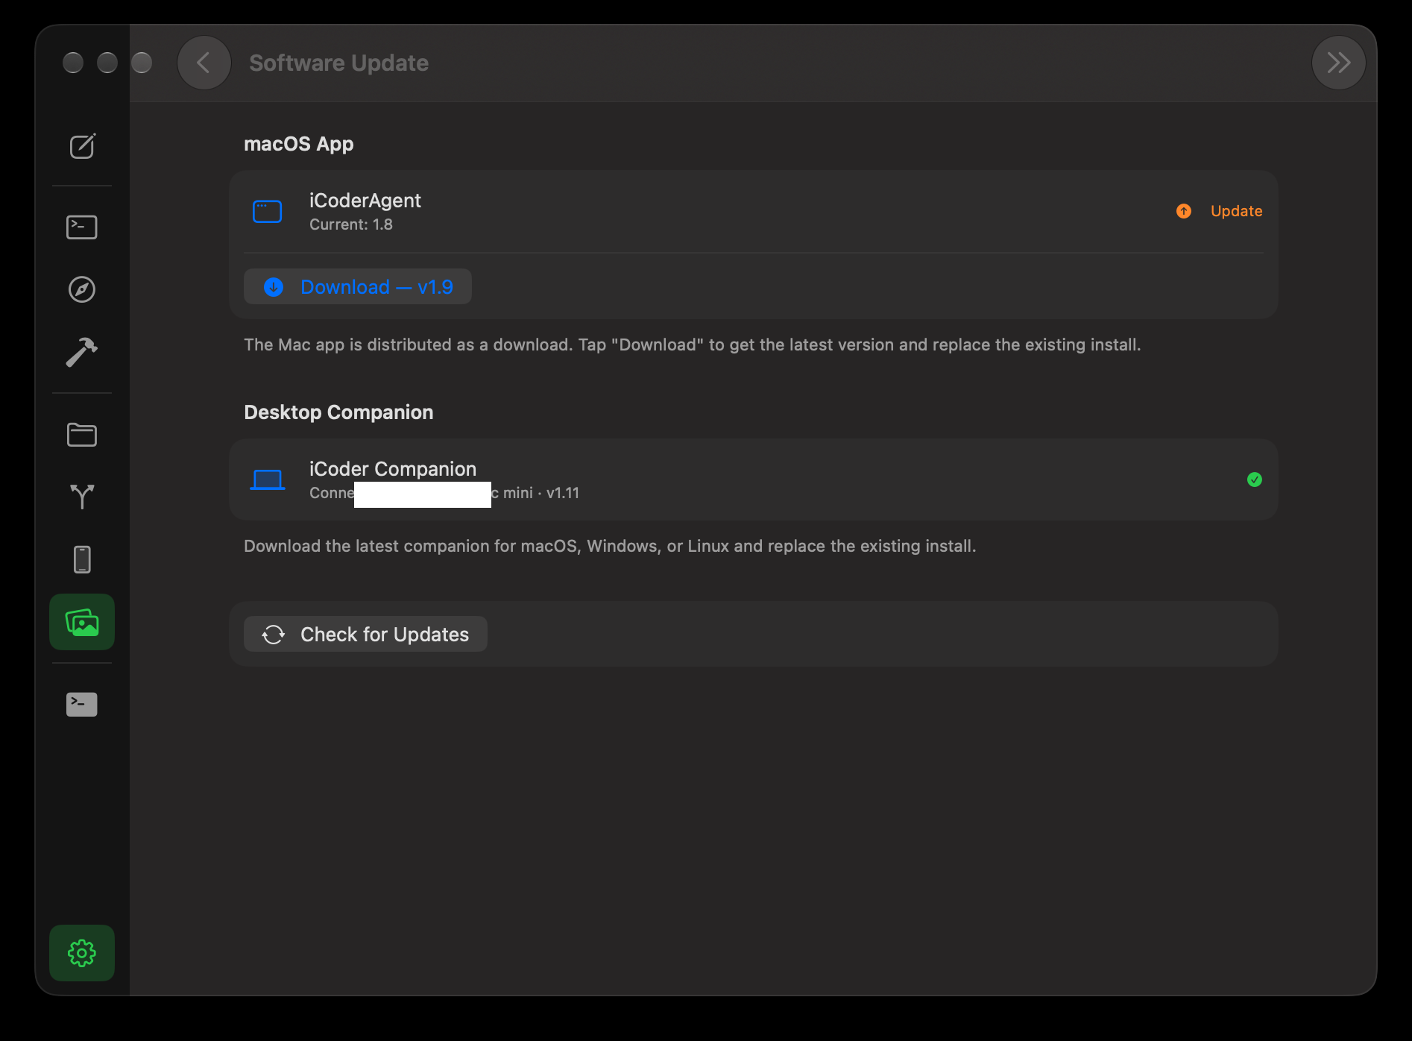Screen dimensions: 1412x1041
Task: Open the folder files icon in sidebar
Action: (82, 435)
